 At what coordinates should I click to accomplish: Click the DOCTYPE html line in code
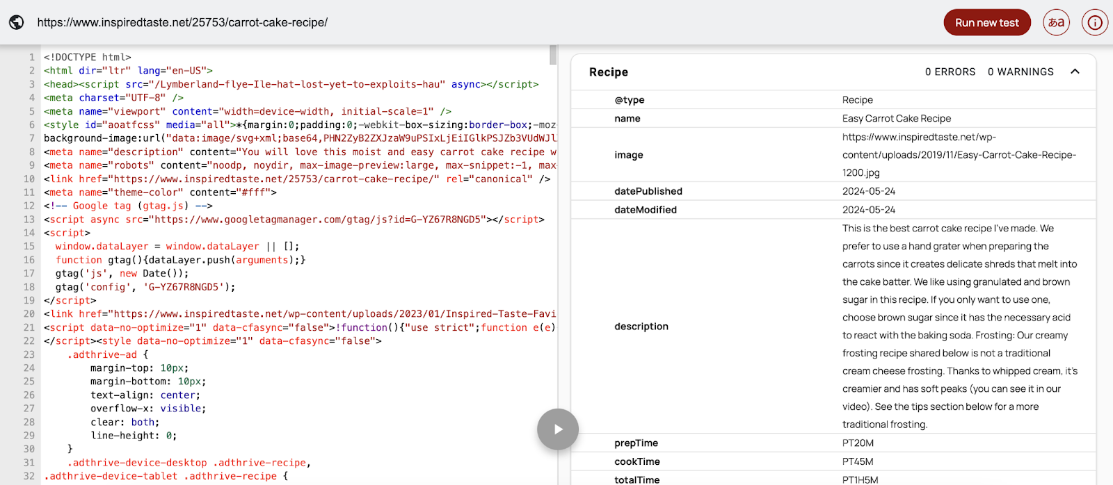pos(88,57)
